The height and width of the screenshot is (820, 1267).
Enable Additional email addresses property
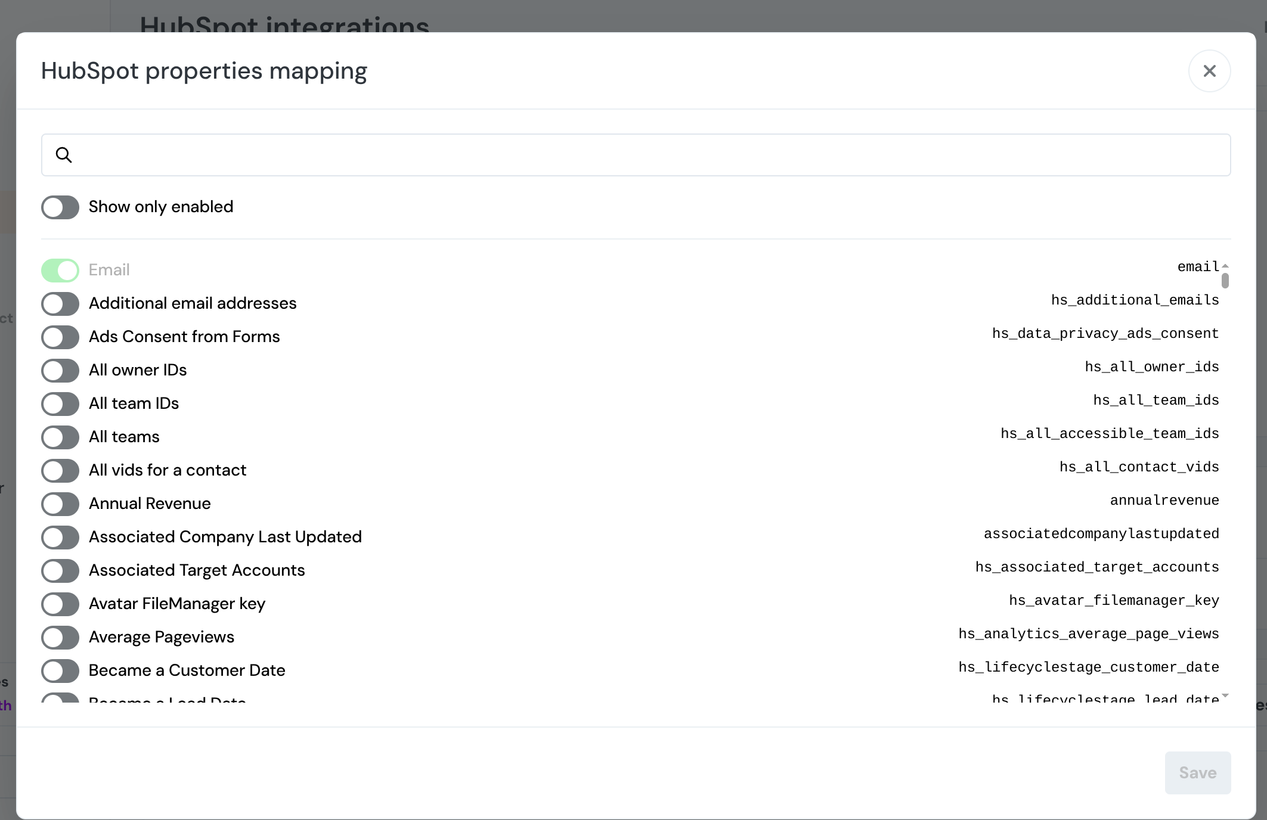[x=60, y=304]
